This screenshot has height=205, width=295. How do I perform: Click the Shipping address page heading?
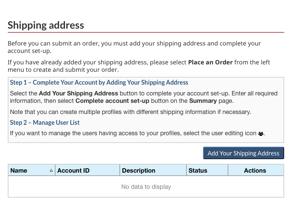coord(46,25)
